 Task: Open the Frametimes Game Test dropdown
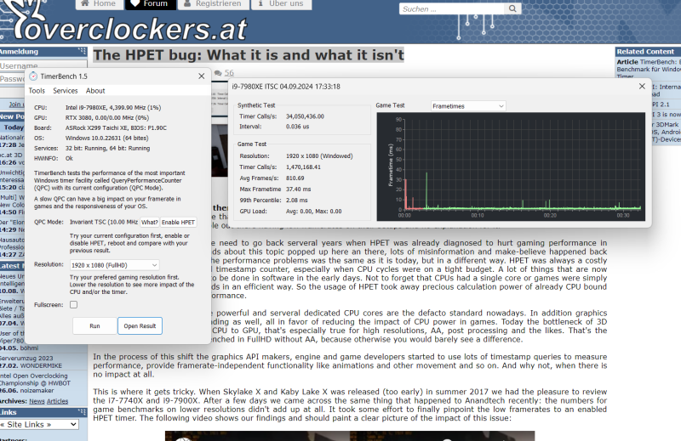(468, 106)
